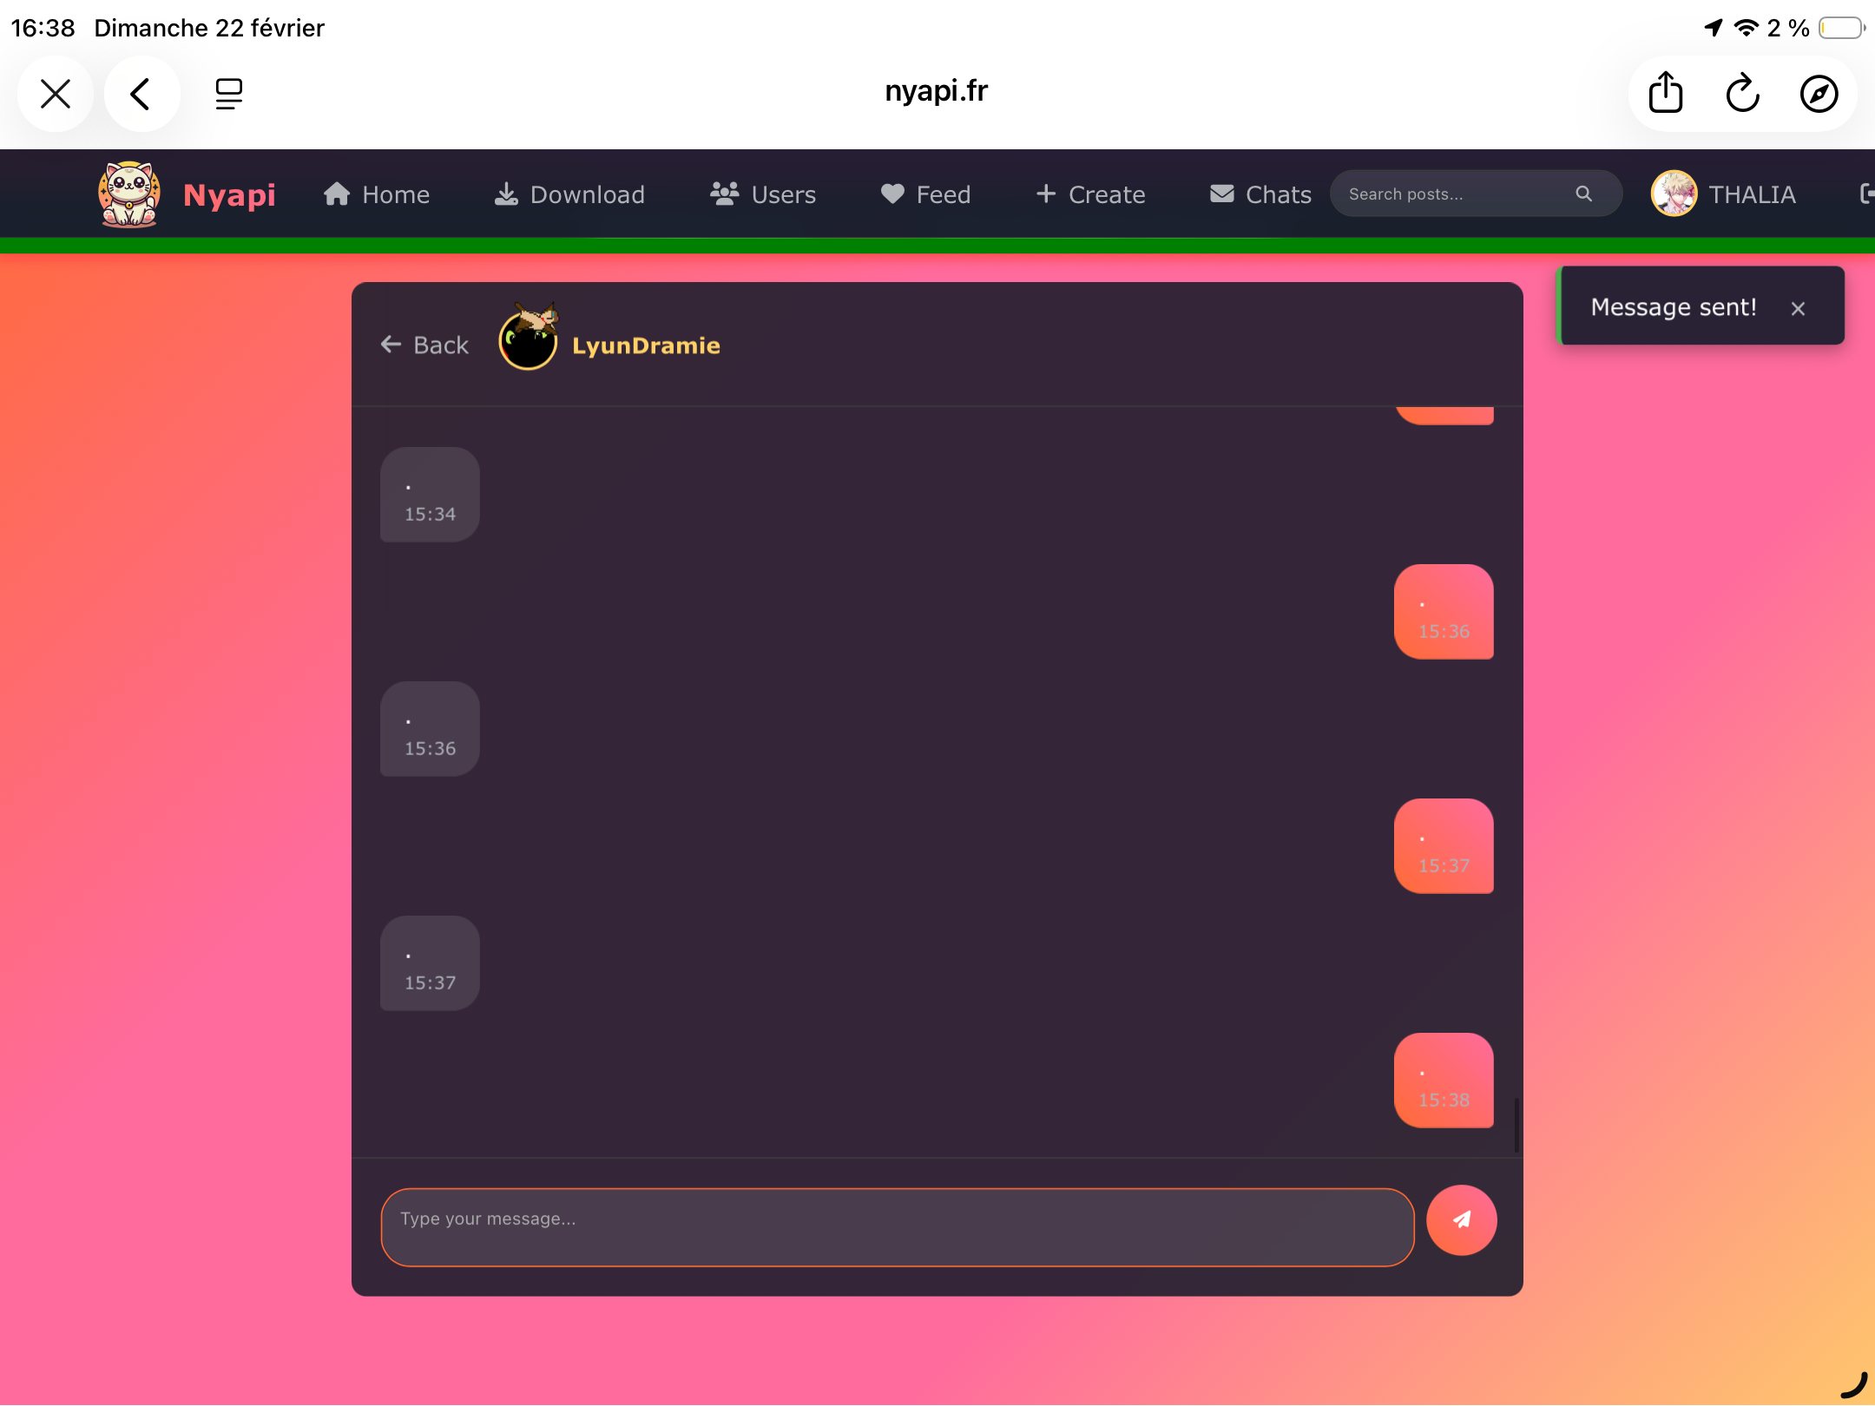Image resolution: width=1875 pixels, height=1406 pixels.
Task: Click the search magnifier icon
Action: coord(1583,194)
